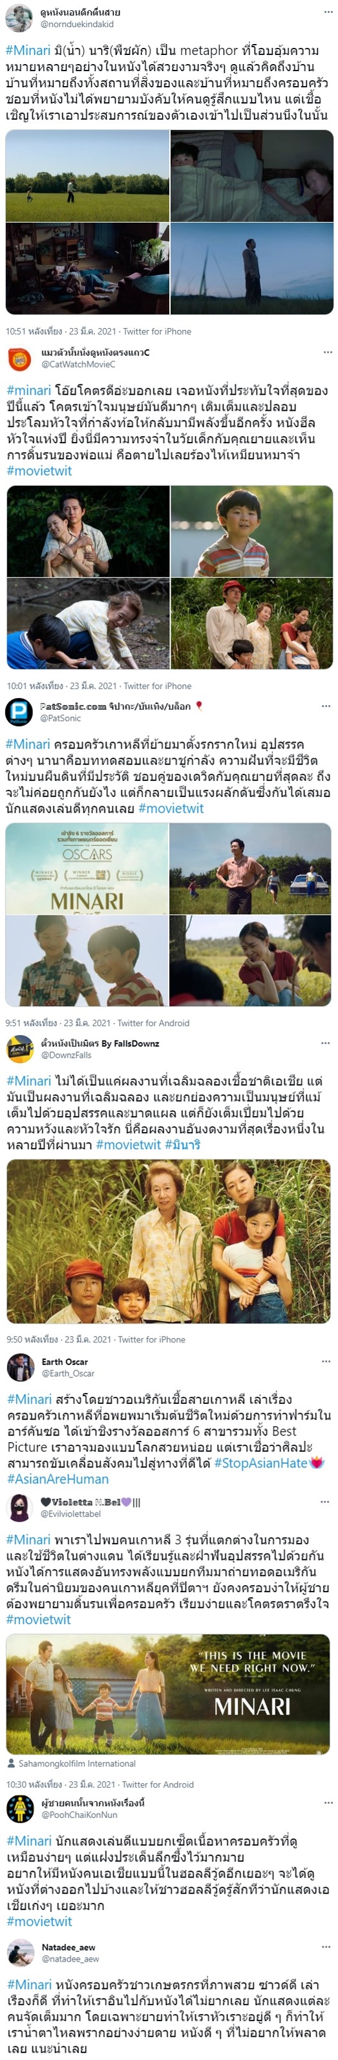Expand the options menu on the Earth Oscar tweet
Screen dimensions: 338x2060
pyautogui.click(x=326, y=1361)
